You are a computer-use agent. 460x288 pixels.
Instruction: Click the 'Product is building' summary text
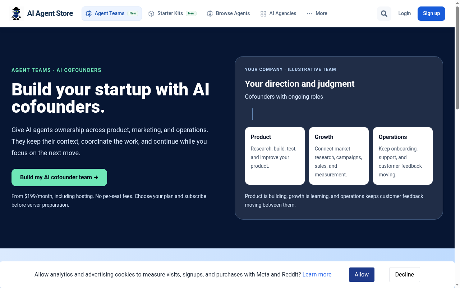click(x=334, y=201)
